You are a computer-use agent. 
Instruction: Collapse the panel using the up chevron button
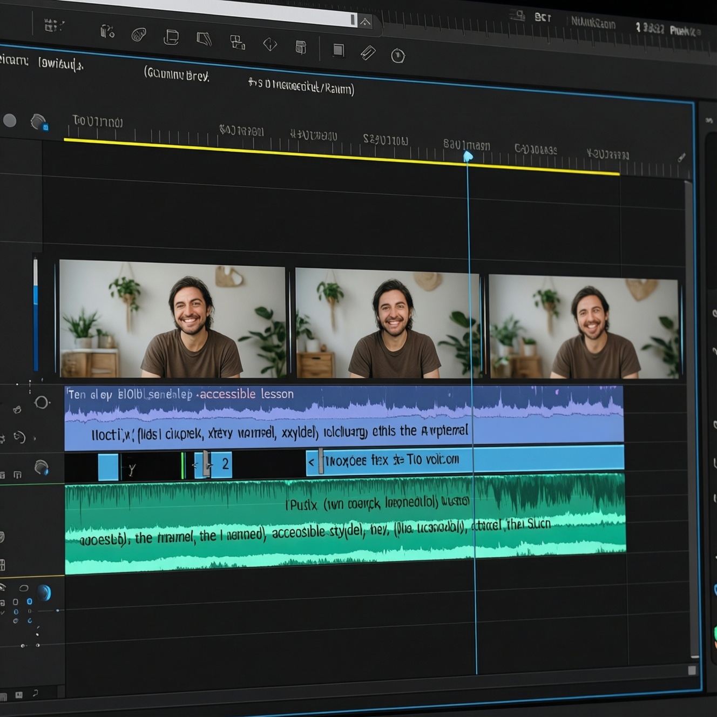pos(366,22)
